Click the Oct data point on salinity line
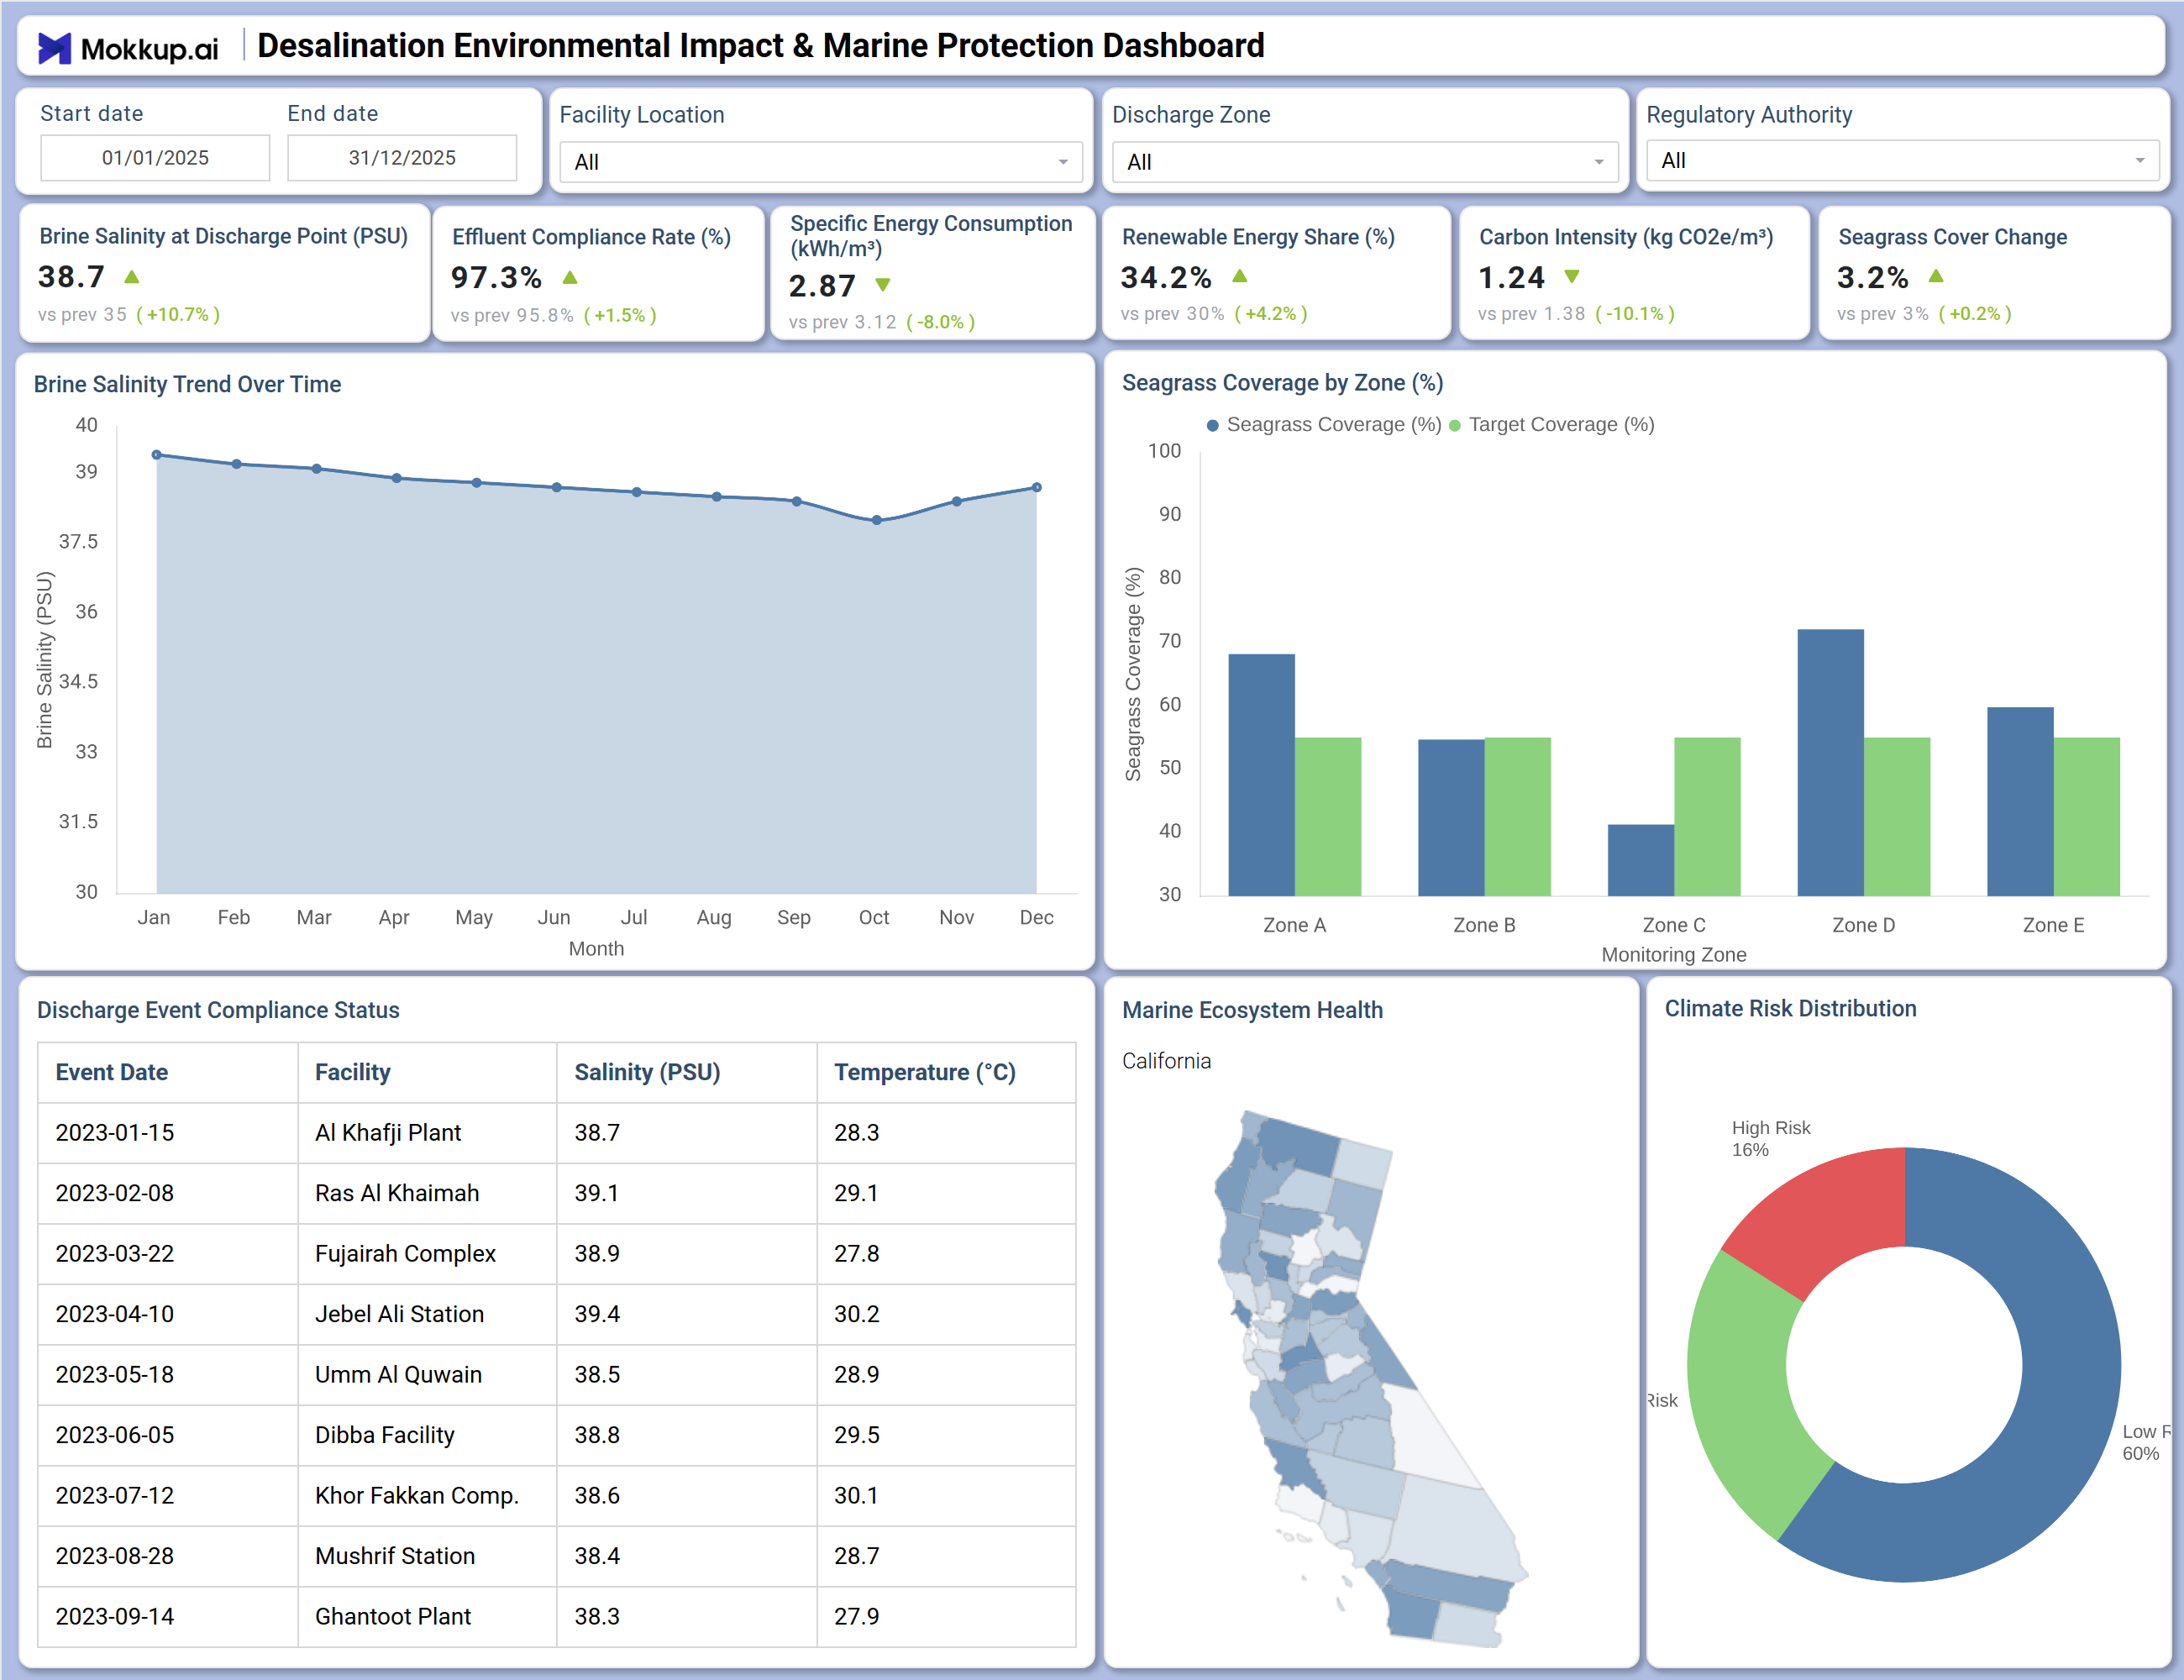The height and width of the screenshot is (1680, 2184). pyautogui.click(x=877, y=520)
